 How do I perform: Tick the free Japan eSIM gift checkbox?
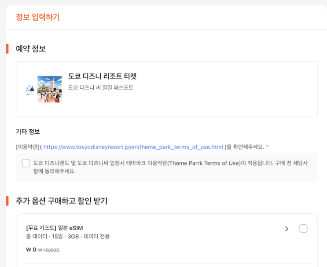click(x=303, y=228)
